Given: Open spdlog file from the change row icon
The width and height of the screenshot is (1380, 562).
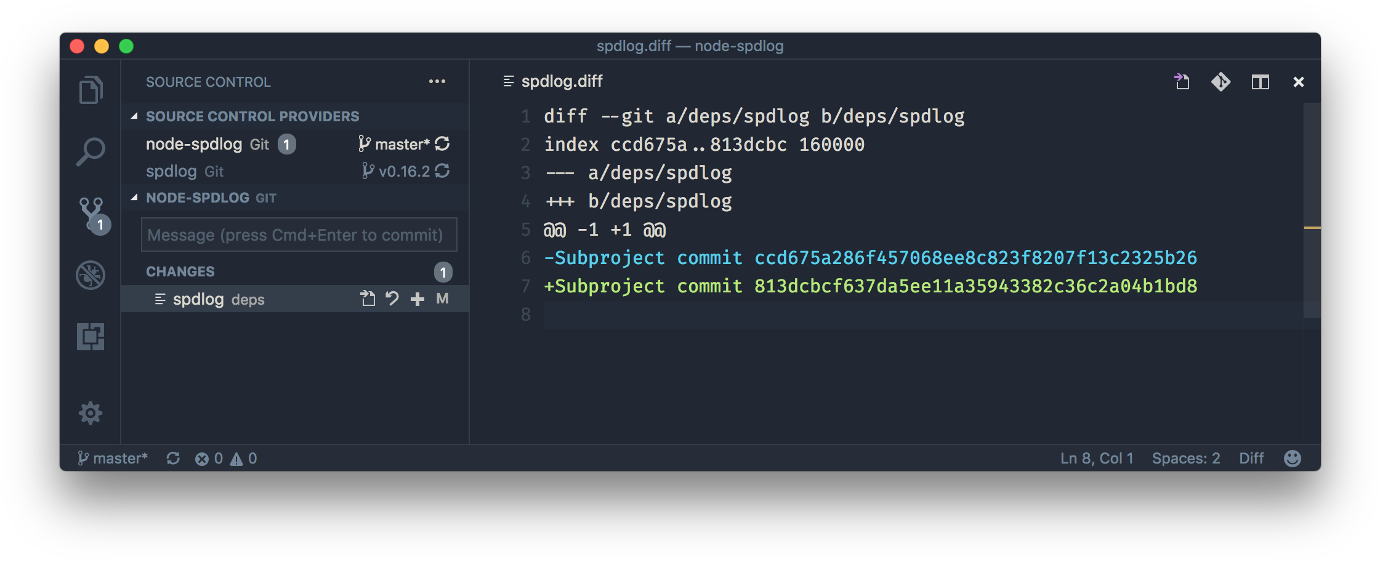Looking at the screenshot, I should [x=368, y=299].
